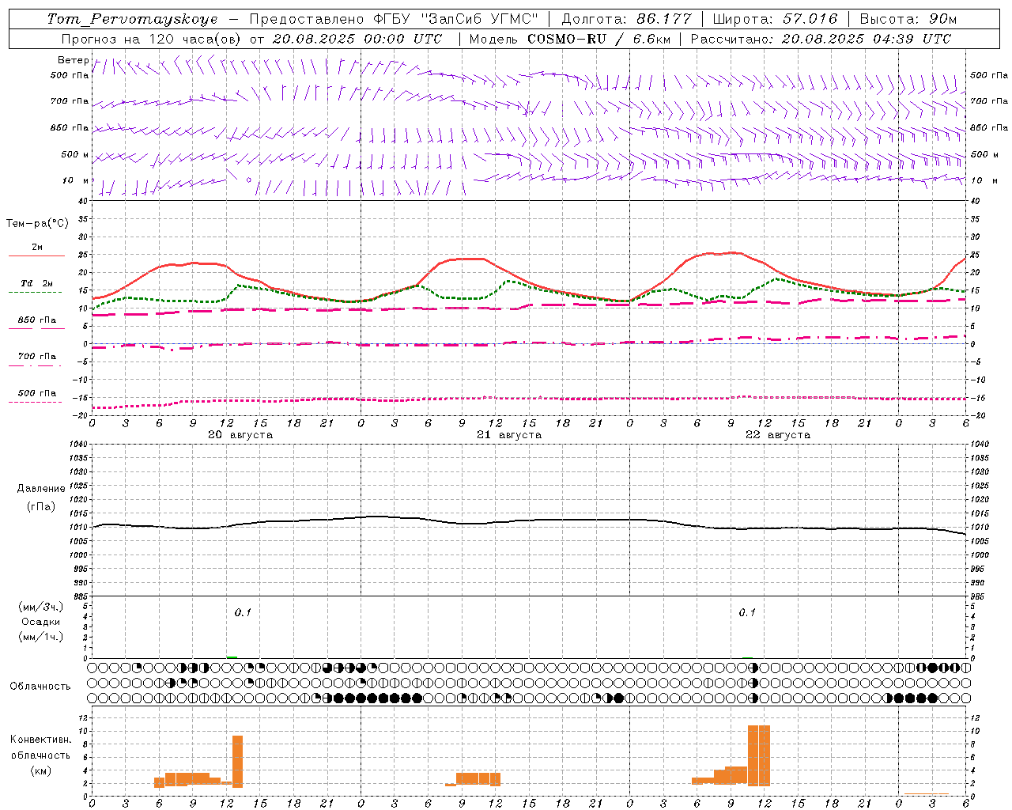Click the 0.1 precipitation value above 22 августа
The height and width of the screenshot is (810, 1012).
[747, 612]
